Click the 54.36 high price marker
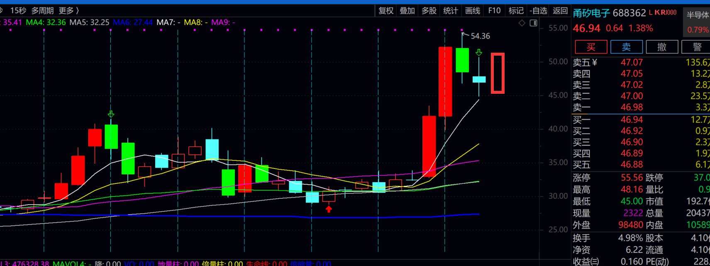The height and width of the screenshot is (266, 710). point(480,36)
